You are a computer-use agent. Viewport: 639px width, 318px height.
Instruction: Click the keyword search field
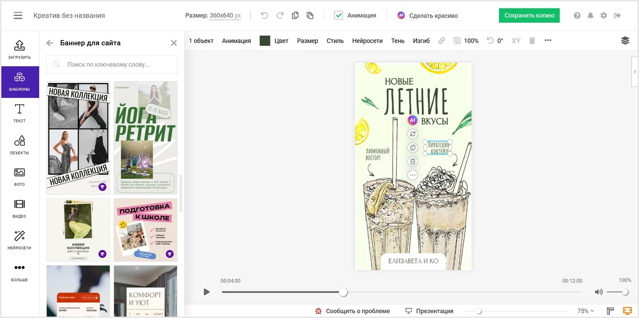(x=112, y=64)
